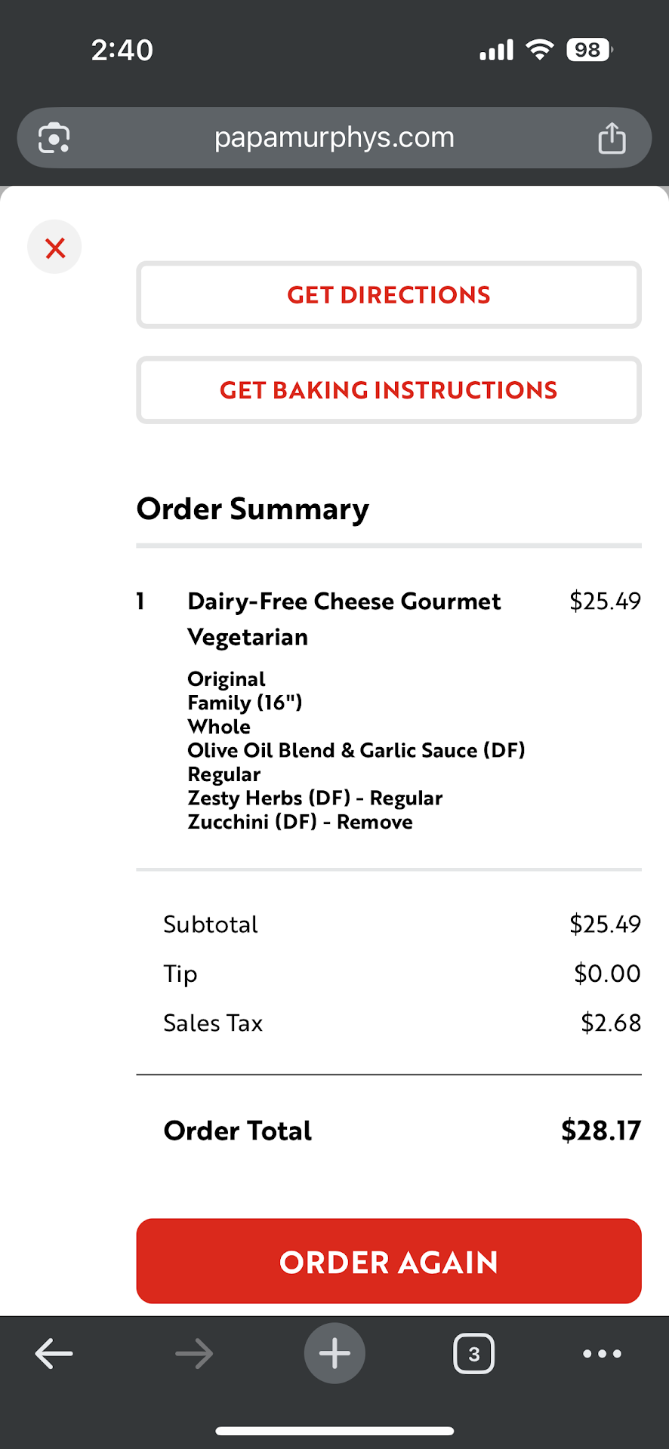Tap the Dairy-Free Cheese Gourmet Vegetarian item
The image size is (669, 1449).
[x=344, y=618]
